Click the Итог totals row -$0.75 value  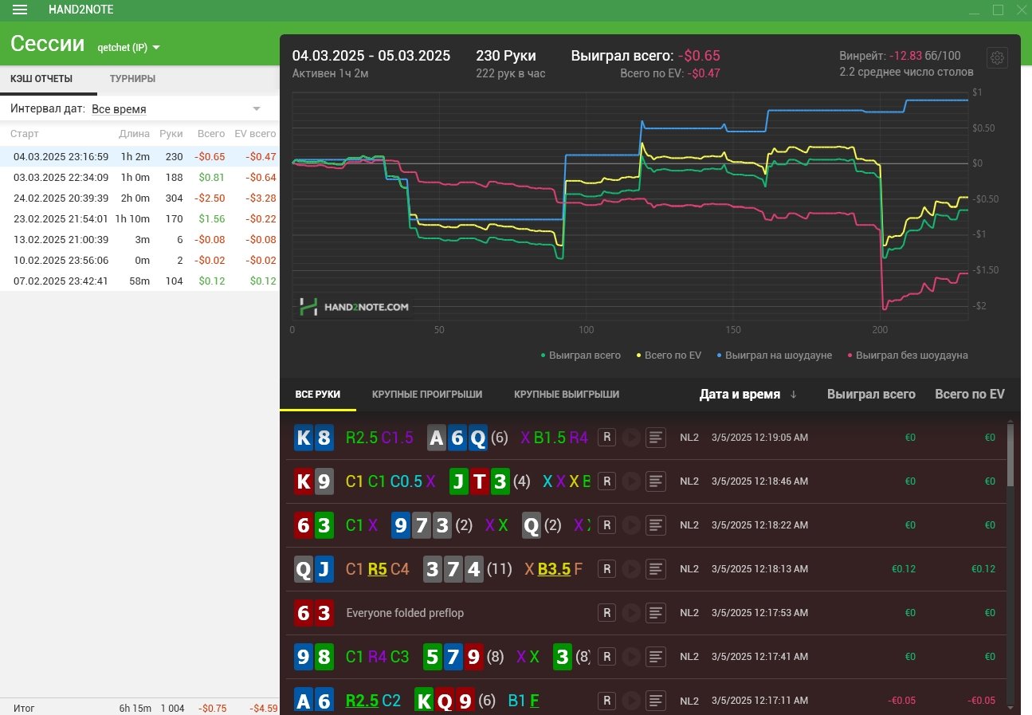point(212,708)
